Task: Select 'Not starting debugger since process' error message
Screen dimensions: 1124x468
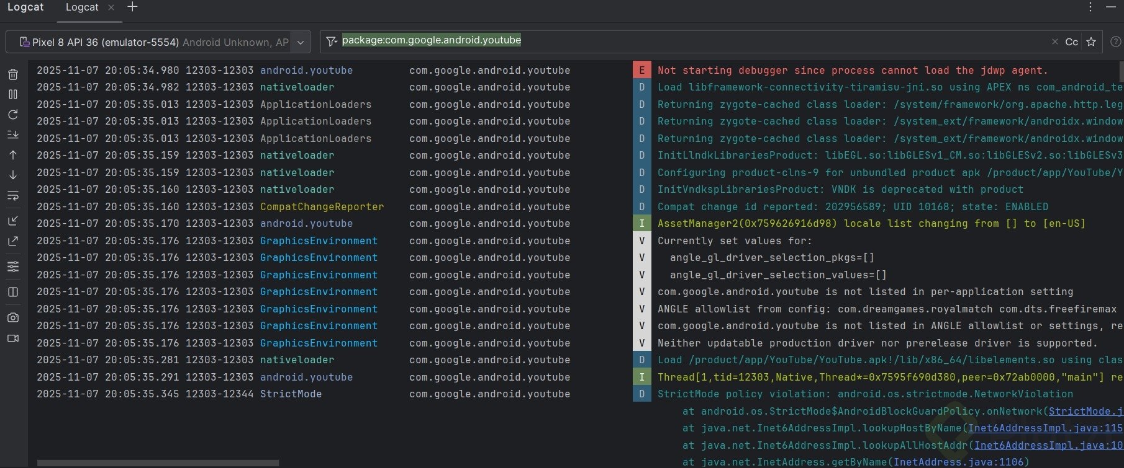Action: point(853,70)
